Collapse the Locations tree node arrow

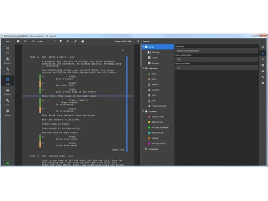coord(143,111)
